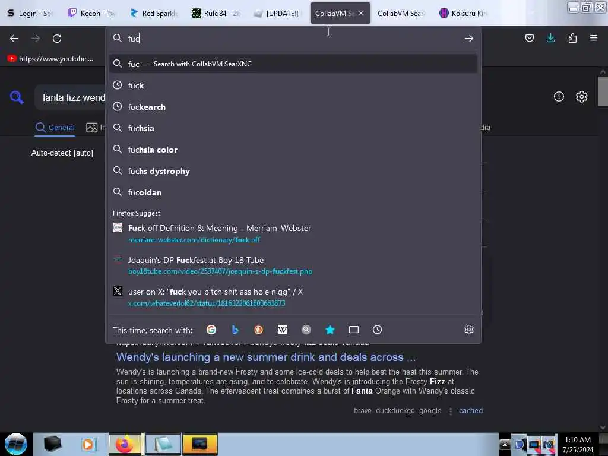Open the cached link for Wendy's result
The height and width of the screenshot is (456, 608).
point(471,411)
